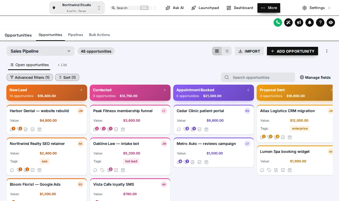Click the IMPORT button
Screen dimensions: 339x201
pyautogui.click(x=249, y=51)
